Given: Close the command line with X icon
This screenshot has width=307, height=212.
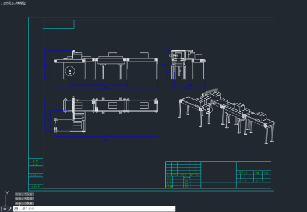Looking at the screenshot, I should tap(5, 209).
